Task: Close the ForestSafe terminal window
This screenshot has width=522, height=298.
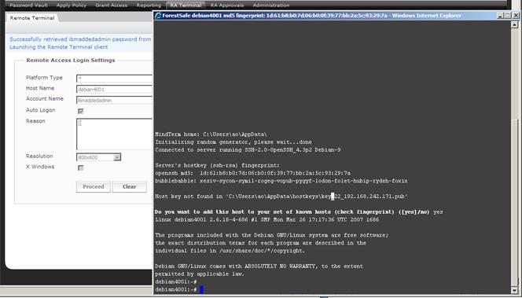Action: point(516,16)
